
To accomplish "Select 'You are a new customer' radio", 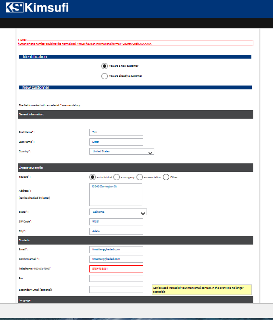I will [x=104, y=66].
